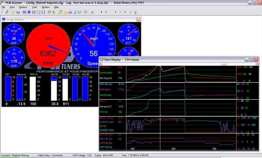Select the 'INJ Duty (%)' chart legend label
The height and width of the screenshot is (158, 262).
tap(106, 78)
